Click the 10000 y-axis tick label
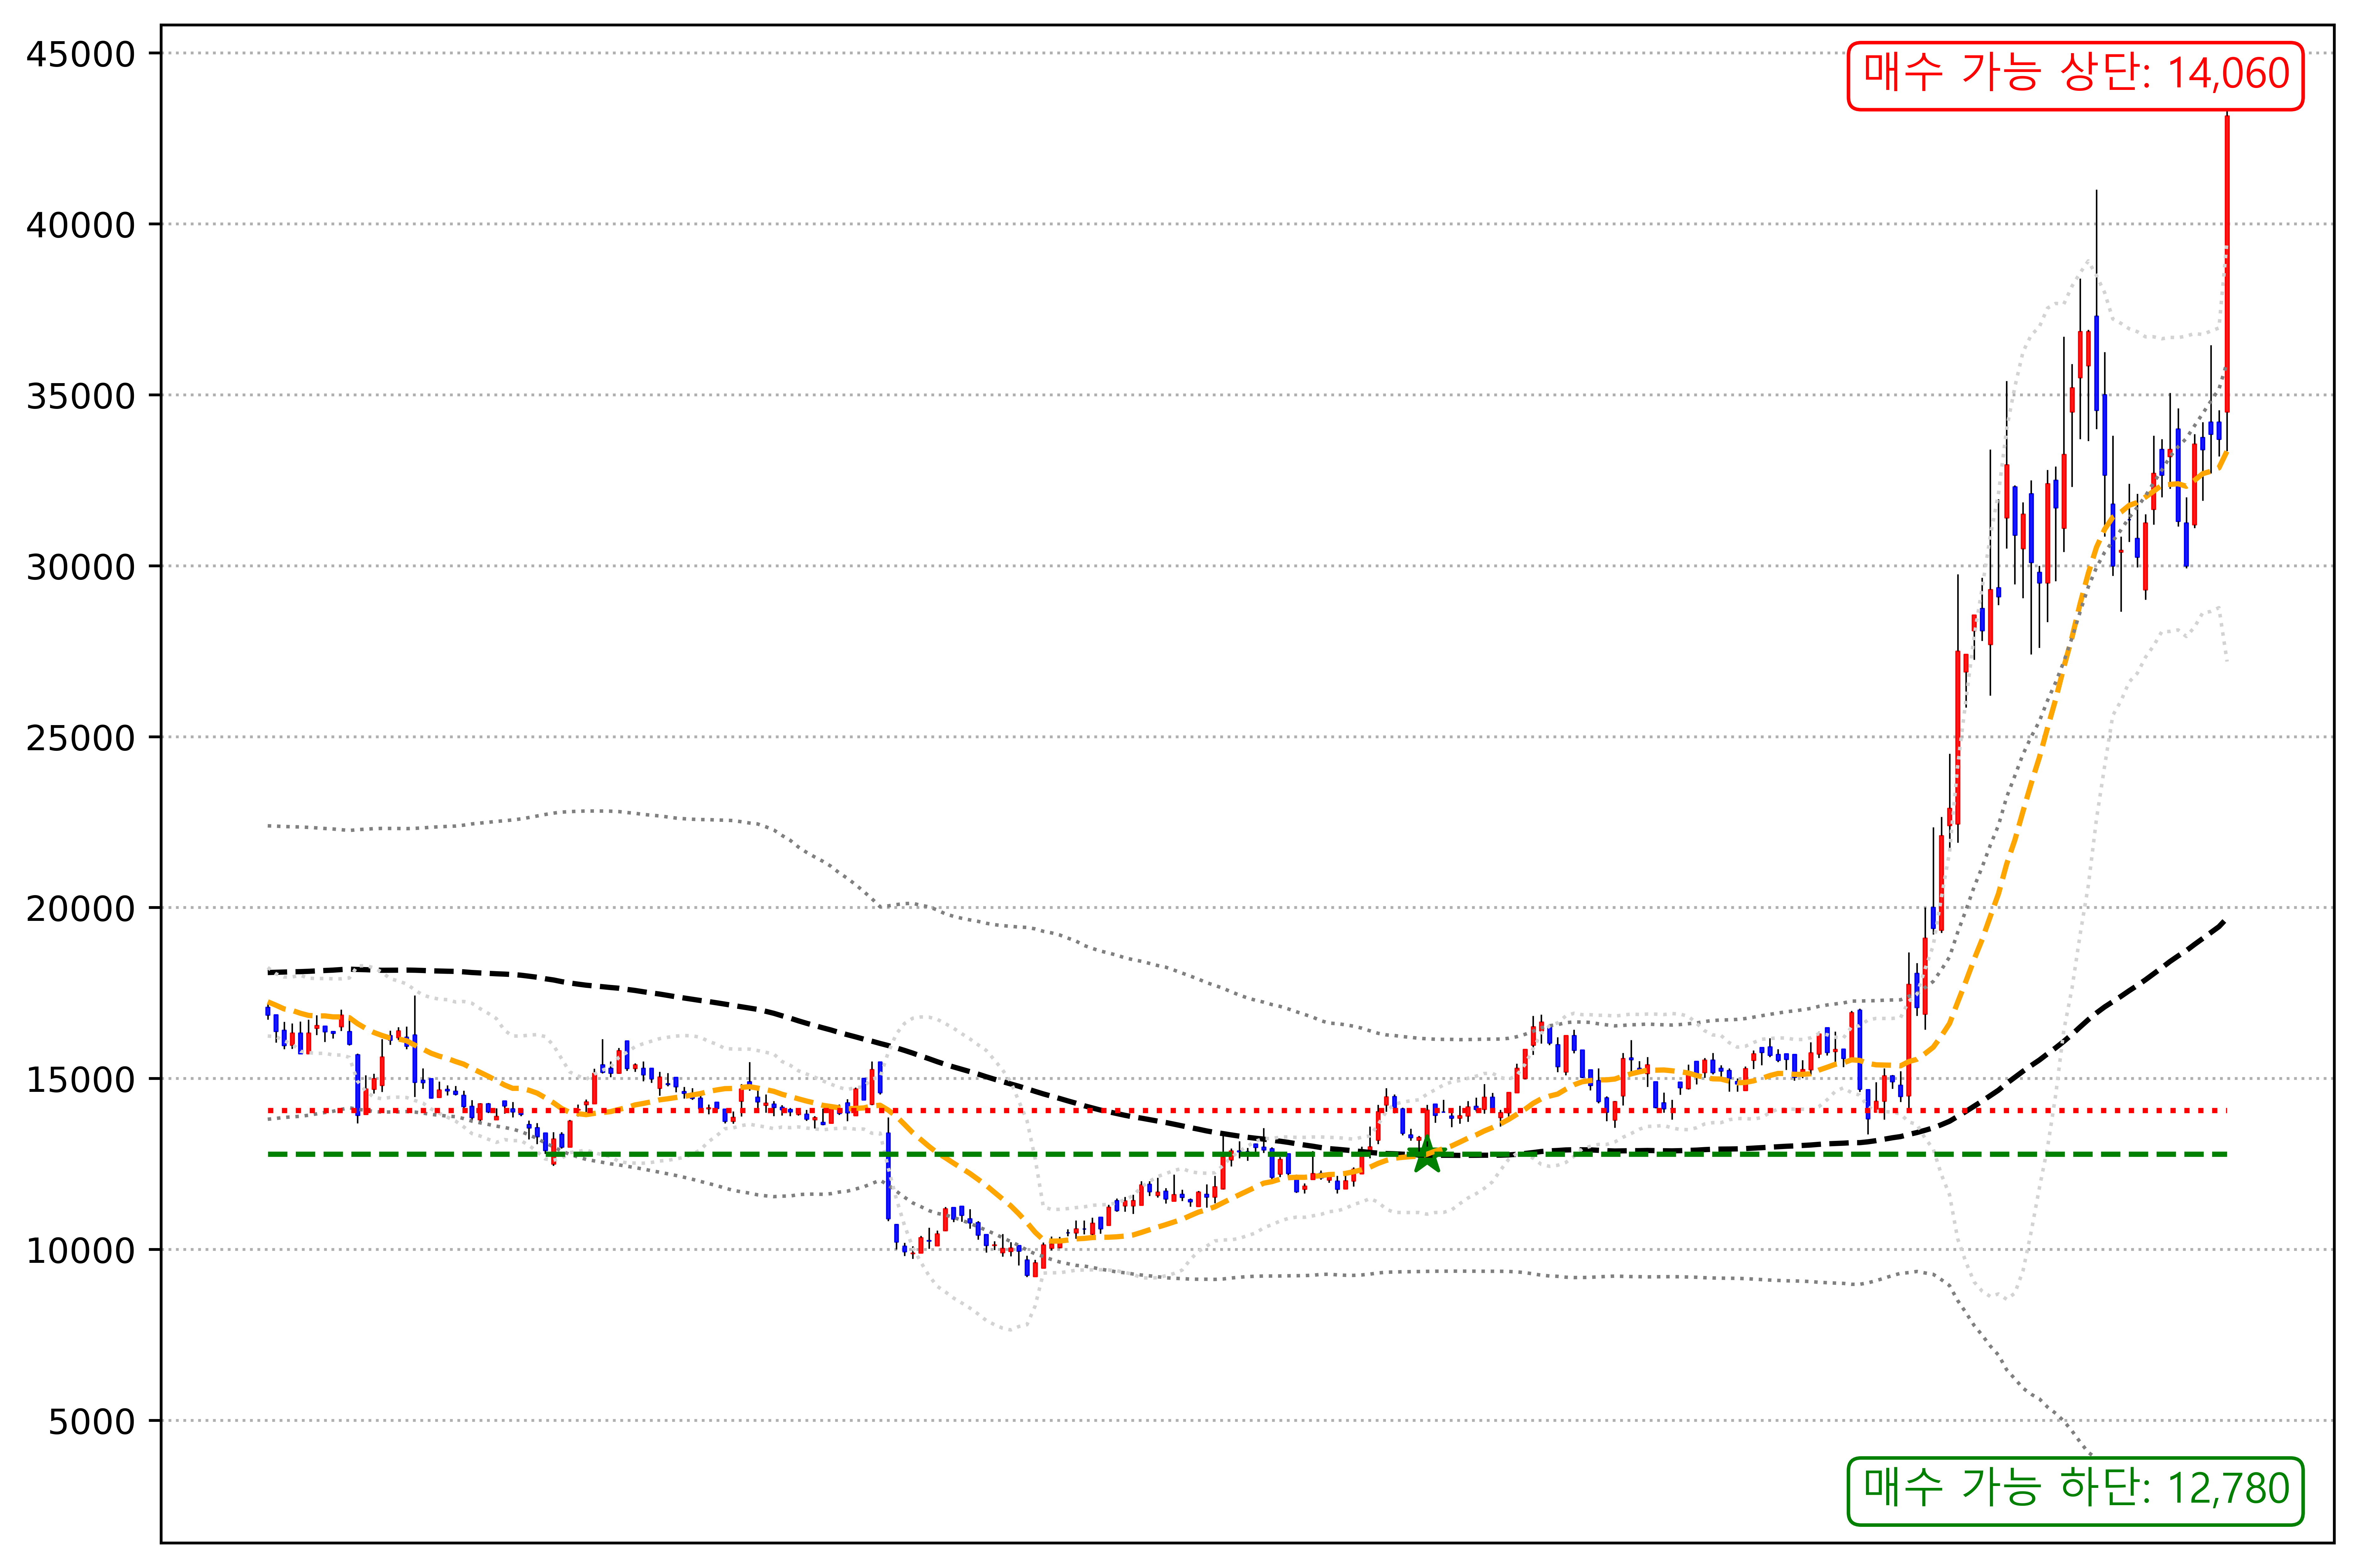2359x1568 pixels. [x=80, y=1251]
